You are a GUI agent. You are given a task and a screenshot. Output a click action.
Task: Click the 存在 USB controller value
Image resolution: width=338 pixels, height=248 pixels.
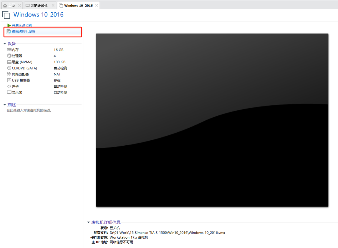[57, 80]
